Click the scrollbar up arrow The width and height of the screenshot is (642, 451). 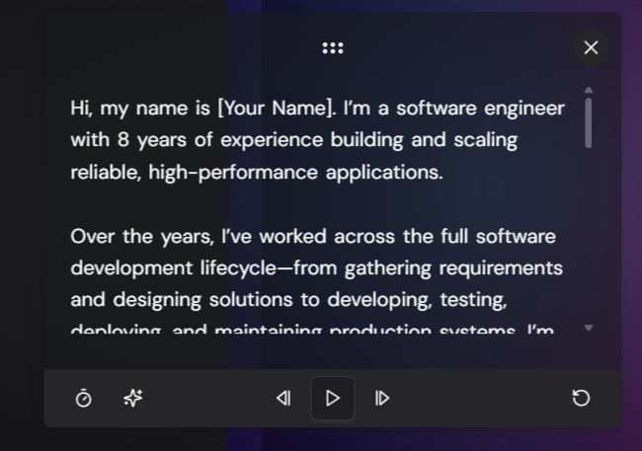point(589,90)
